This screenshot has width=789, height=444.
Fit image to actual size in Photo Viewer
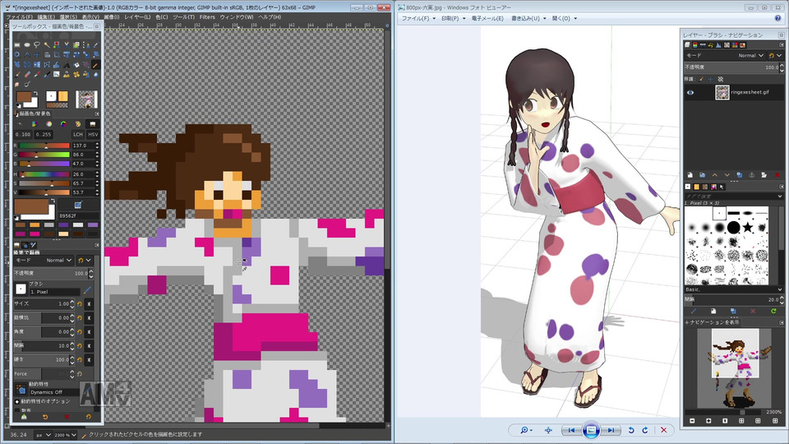pyautogui.click(x=548, y=430)
